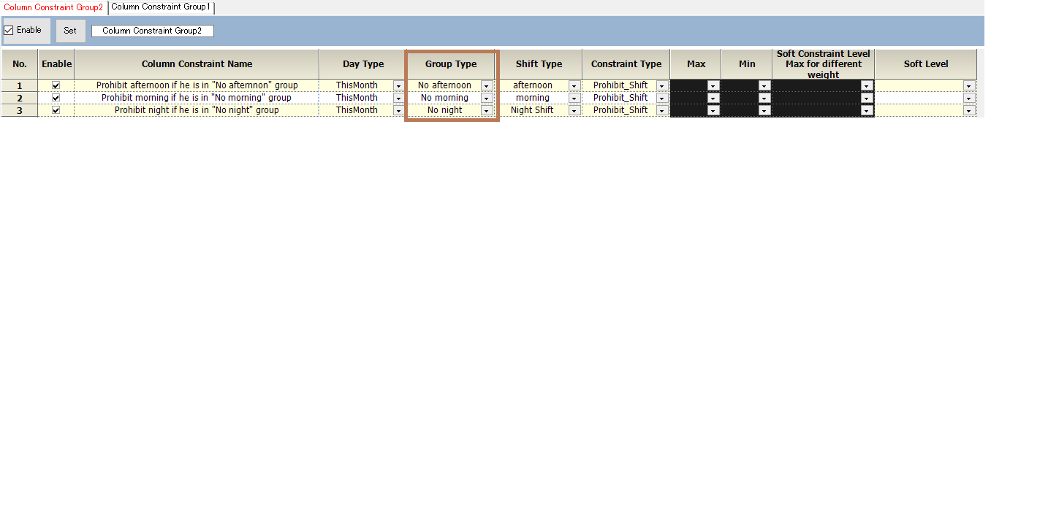Open the No night Group Type dropdown
Image resolution: width=1048 pixels, height=505 pixels.
click(486, 110)
